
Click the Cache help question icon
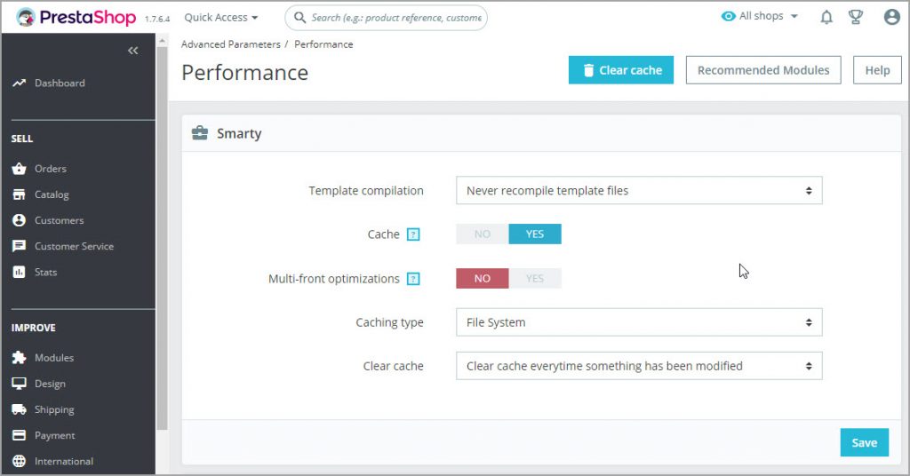[x=413, y=234]
